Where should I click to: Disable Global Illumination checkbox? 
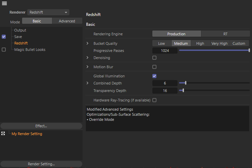coord(154,76)
